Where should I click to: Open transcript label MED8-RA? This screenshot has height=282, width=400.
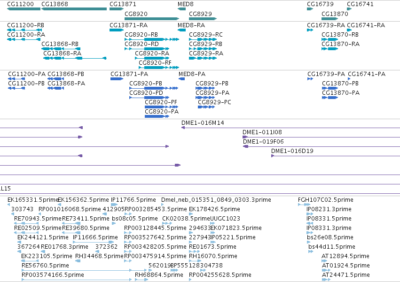(191, 25)
